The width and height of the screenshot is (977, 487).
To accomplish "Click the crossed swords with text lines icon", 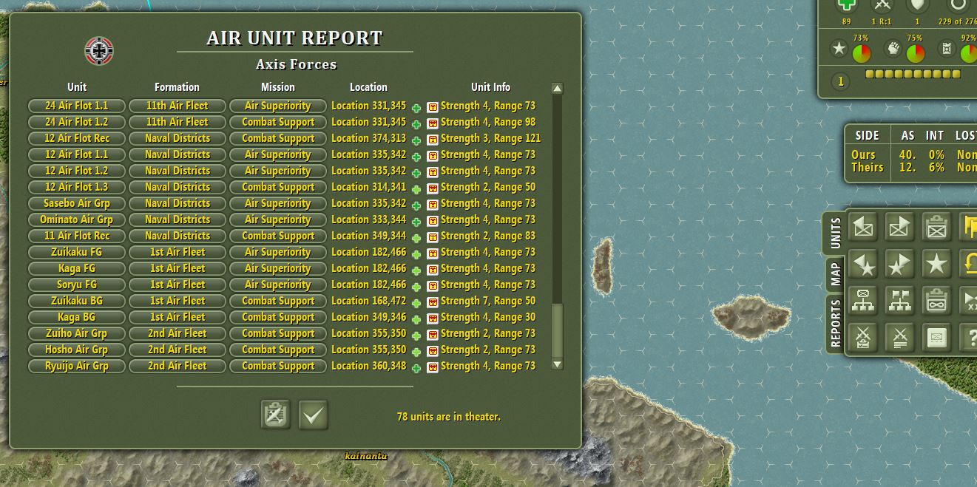I will (x=899, y=338).
